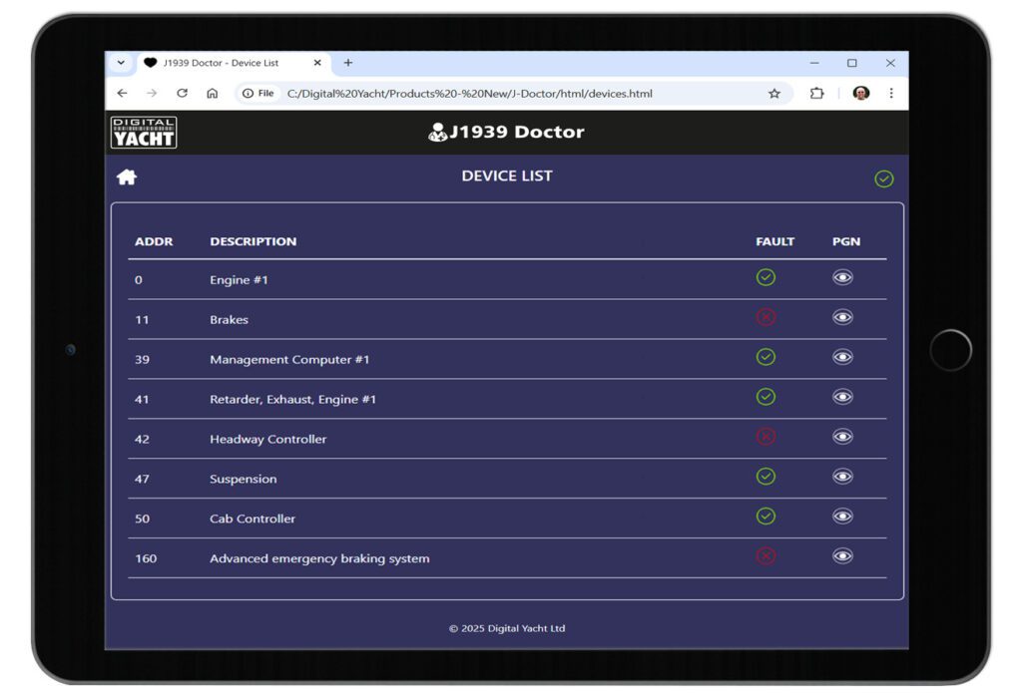The height and width of the screenshot is (696, 1022).
Task: Click the browser back arrow
Action: (x=122, y=94)
